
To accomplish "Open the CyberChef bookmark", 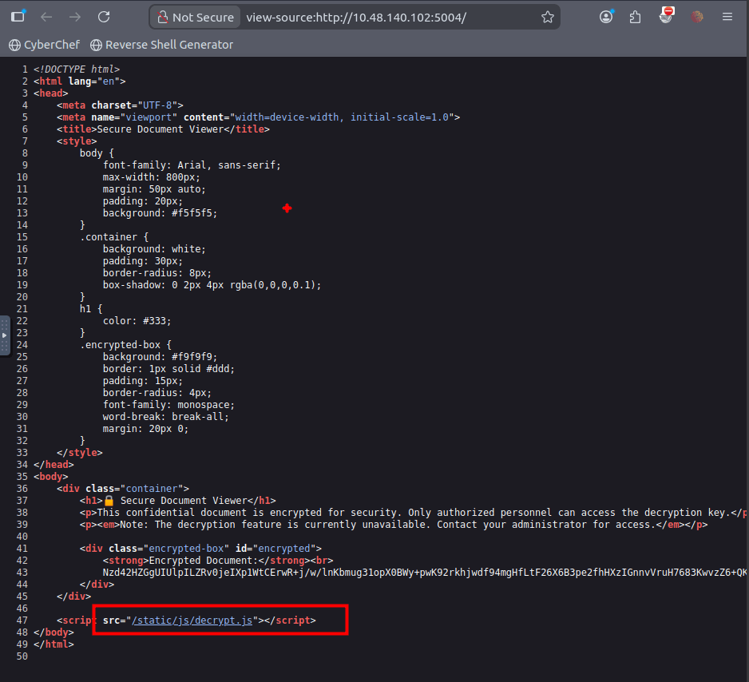I will (45, 45).
